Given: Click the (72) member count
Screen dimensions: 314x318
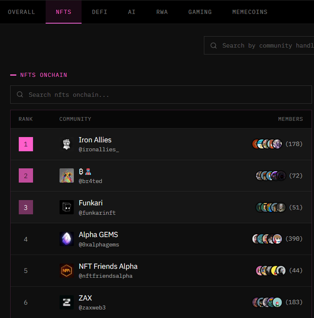Looking at the screenshot, I should (x=296, y=176).
